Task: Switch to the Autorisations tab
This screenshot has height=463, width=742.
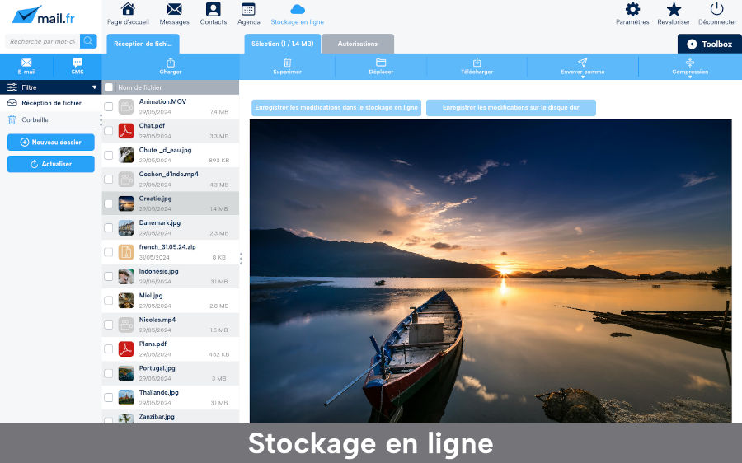Action: (358, 44)
